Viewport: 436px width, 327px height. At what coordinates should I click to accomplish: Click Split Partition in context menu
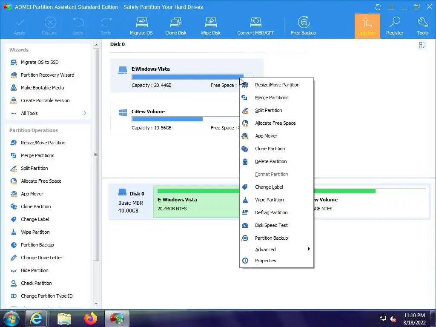click(276, 111)
